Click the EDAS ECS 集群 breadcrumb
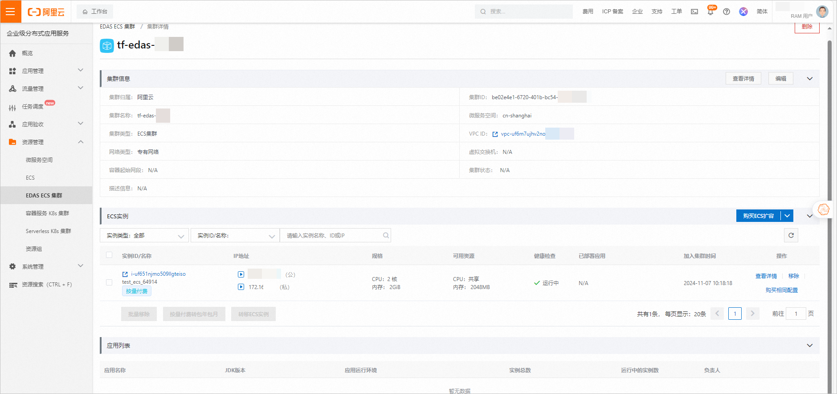 pos(117,27)
